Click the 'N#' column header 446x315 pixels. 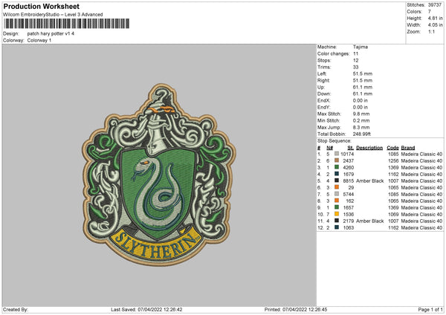pos(329,148)
